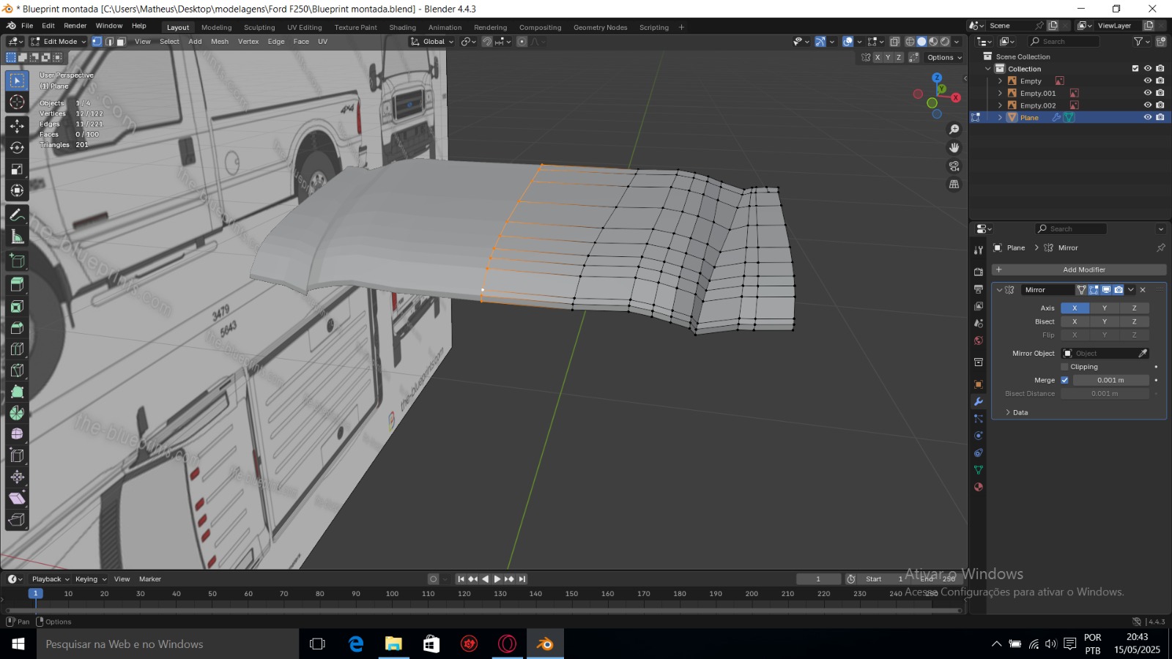The width and height of the screenshot is (1172, 659).
Task: Open the Material properties tab
Action: pyautogui.click(x=978, y=487)
